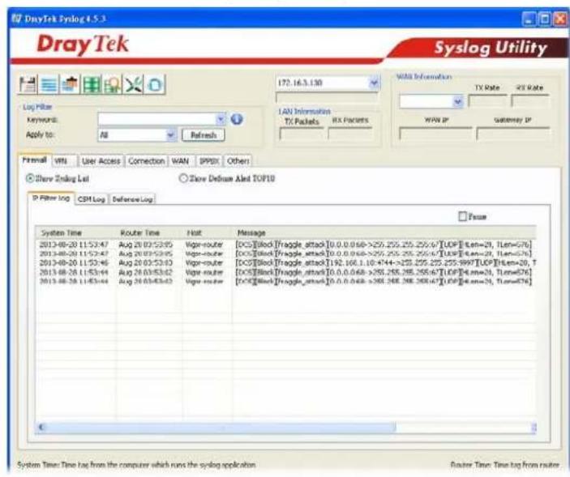Expand the WAN Information interface dropdown

click(x=458, y=101)
